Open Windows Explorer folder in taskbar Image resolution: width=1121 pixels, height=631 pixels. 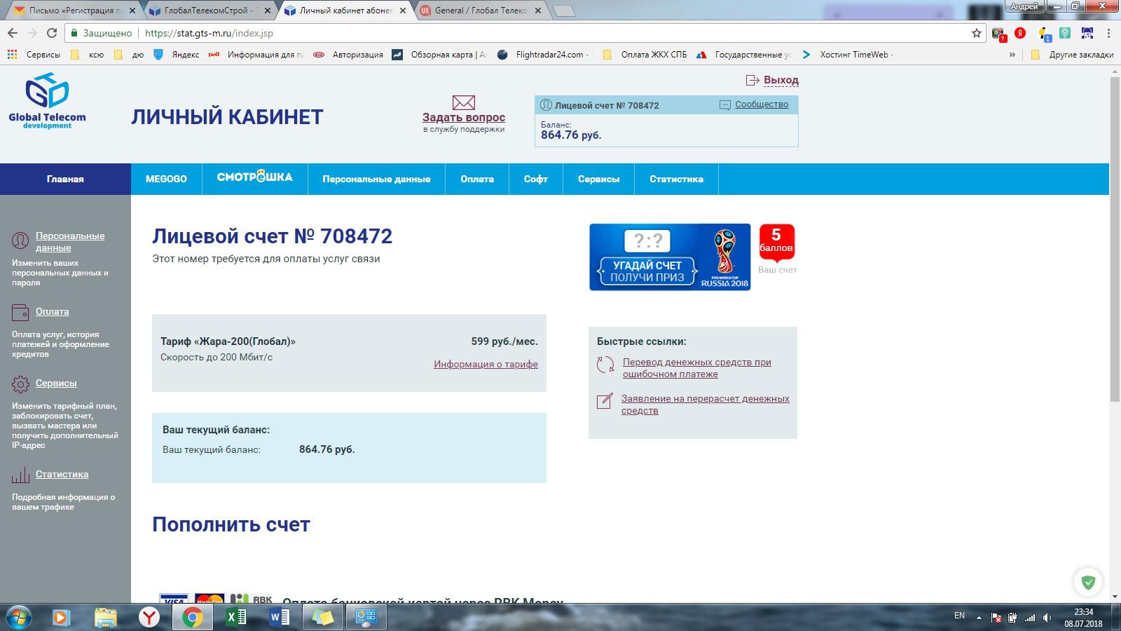[105, 617]
